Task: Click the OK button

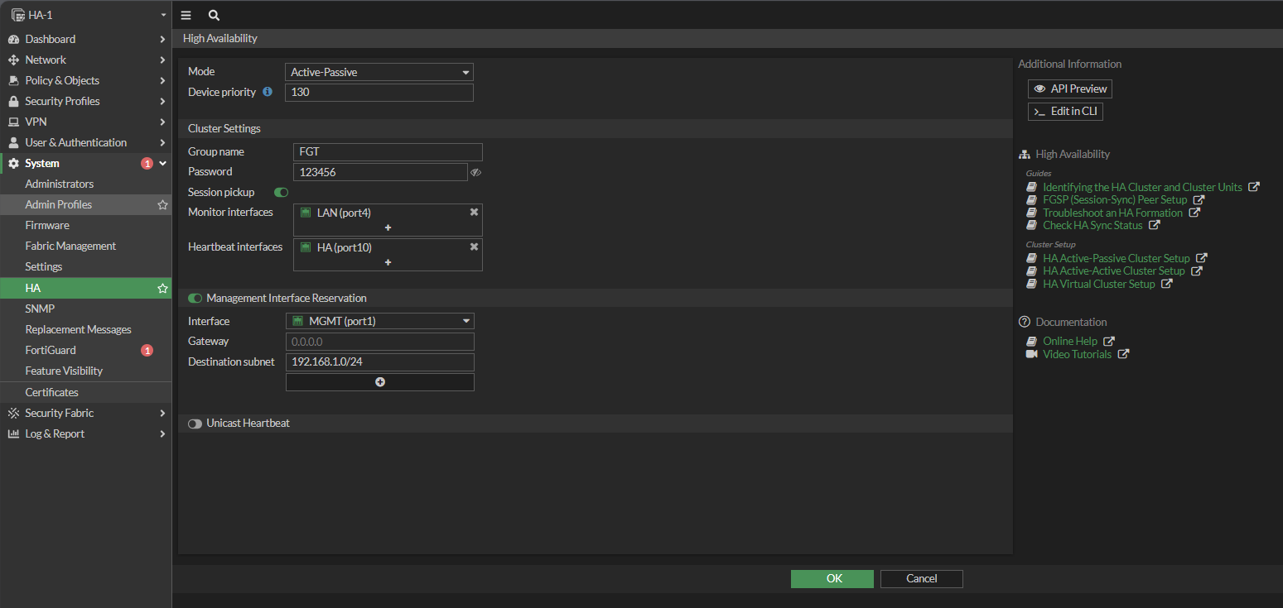Action: pyautogui.click(x=832, y=578)
